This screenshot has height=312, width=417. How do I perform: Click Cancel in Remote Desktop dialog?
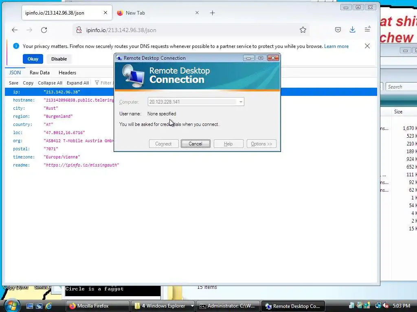pyautogui.click(x=195, y=144)
